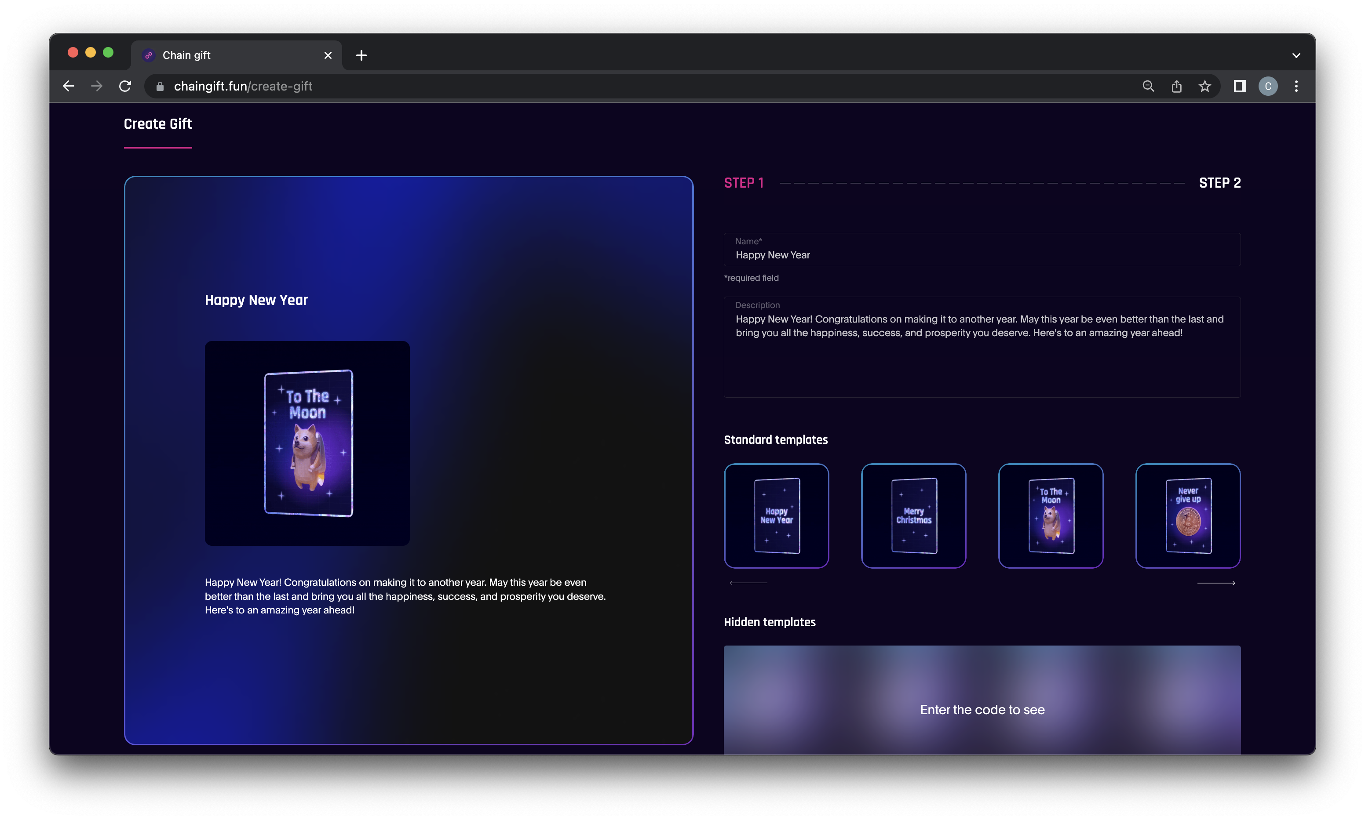Expand the tab search chevron
This screenshot has height=820, width=1365.
pyautogui.click(x=1296, y=55)
